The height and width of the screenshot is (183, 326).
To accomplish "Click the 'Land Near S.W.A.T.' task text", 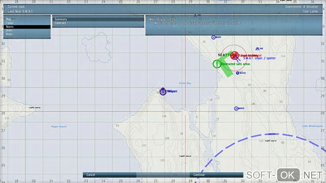I will (20, 11).
